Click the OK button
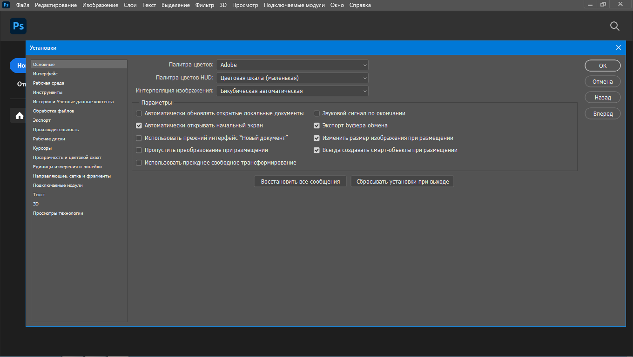The width and height of the screenshot is (633, 357). pos(602,66)
